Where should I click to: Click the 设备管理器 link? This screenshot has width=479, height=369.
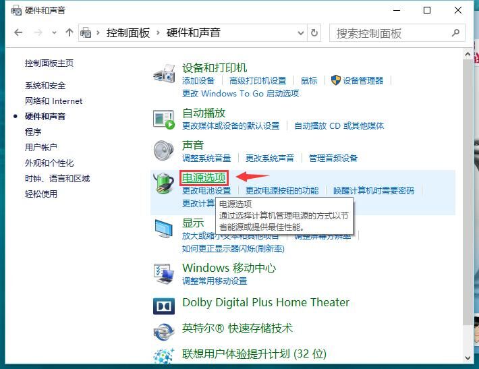pyautogui.click(x=362, y=80)
